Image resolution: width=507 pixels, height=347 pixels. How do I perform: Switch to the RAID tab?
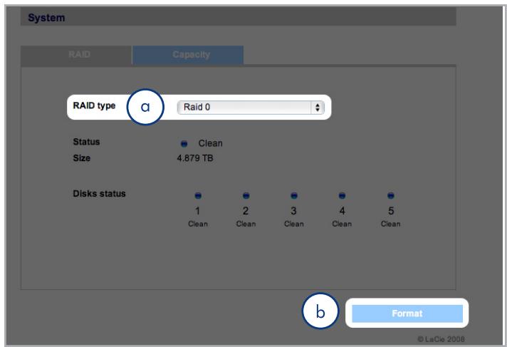(x=76, y=55)
